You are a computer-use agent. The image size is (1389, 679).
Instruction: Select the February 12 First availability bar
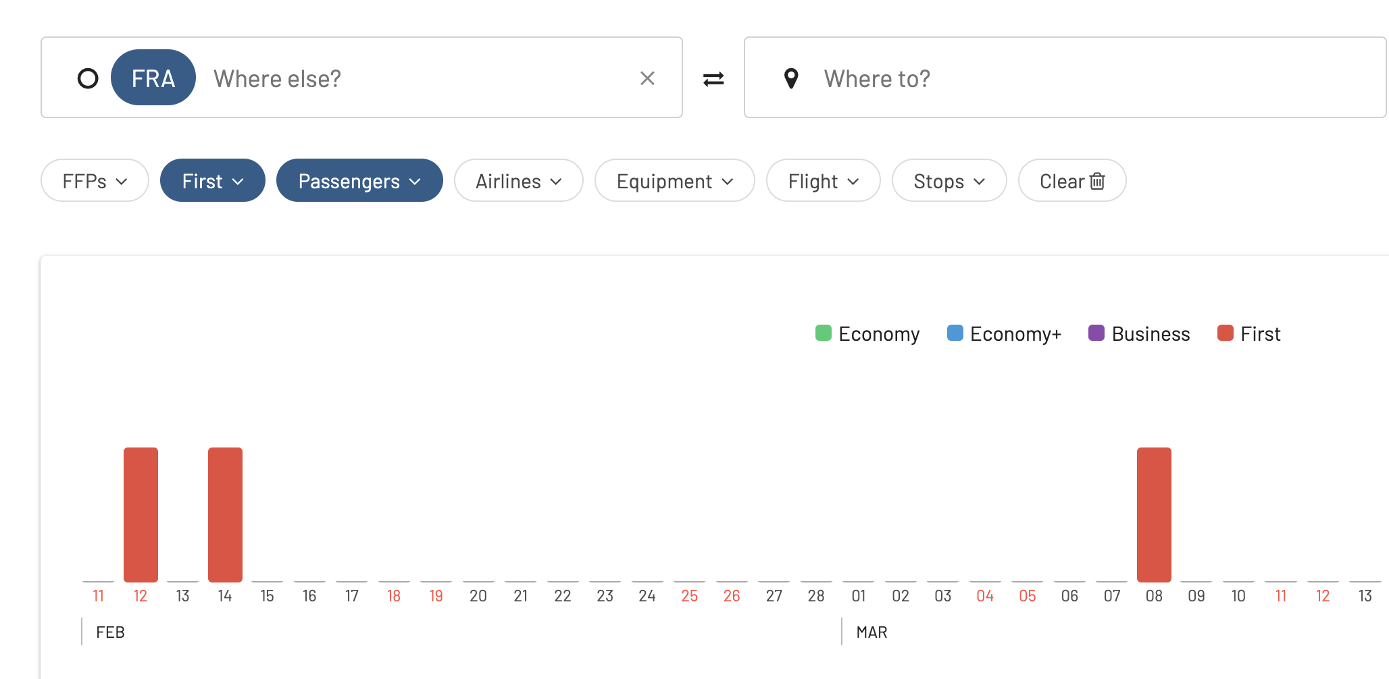point(141,514)
